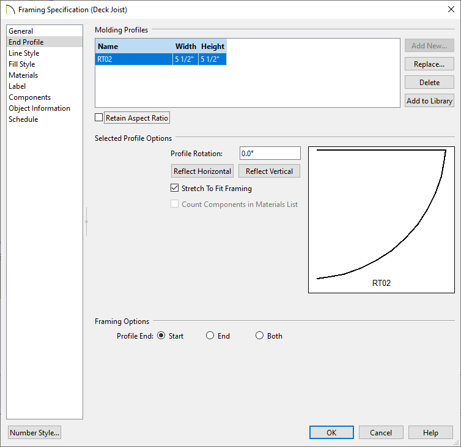The image size is (461, 447).
Task: Click the Profile Rotation input field
Action: [270, 153]
